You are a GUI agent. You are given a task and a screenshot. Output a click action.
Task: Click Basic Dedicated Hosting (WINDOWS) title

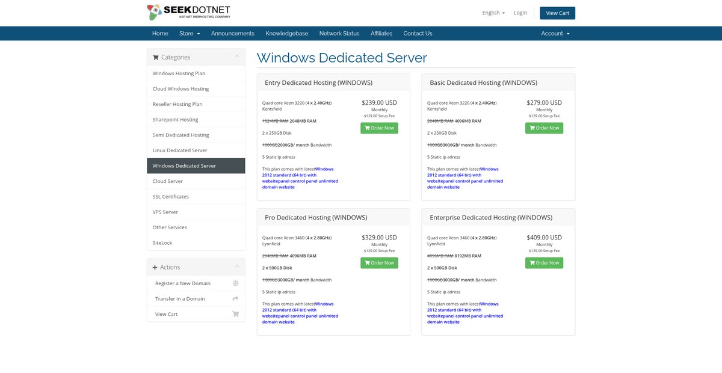(484, 82)
